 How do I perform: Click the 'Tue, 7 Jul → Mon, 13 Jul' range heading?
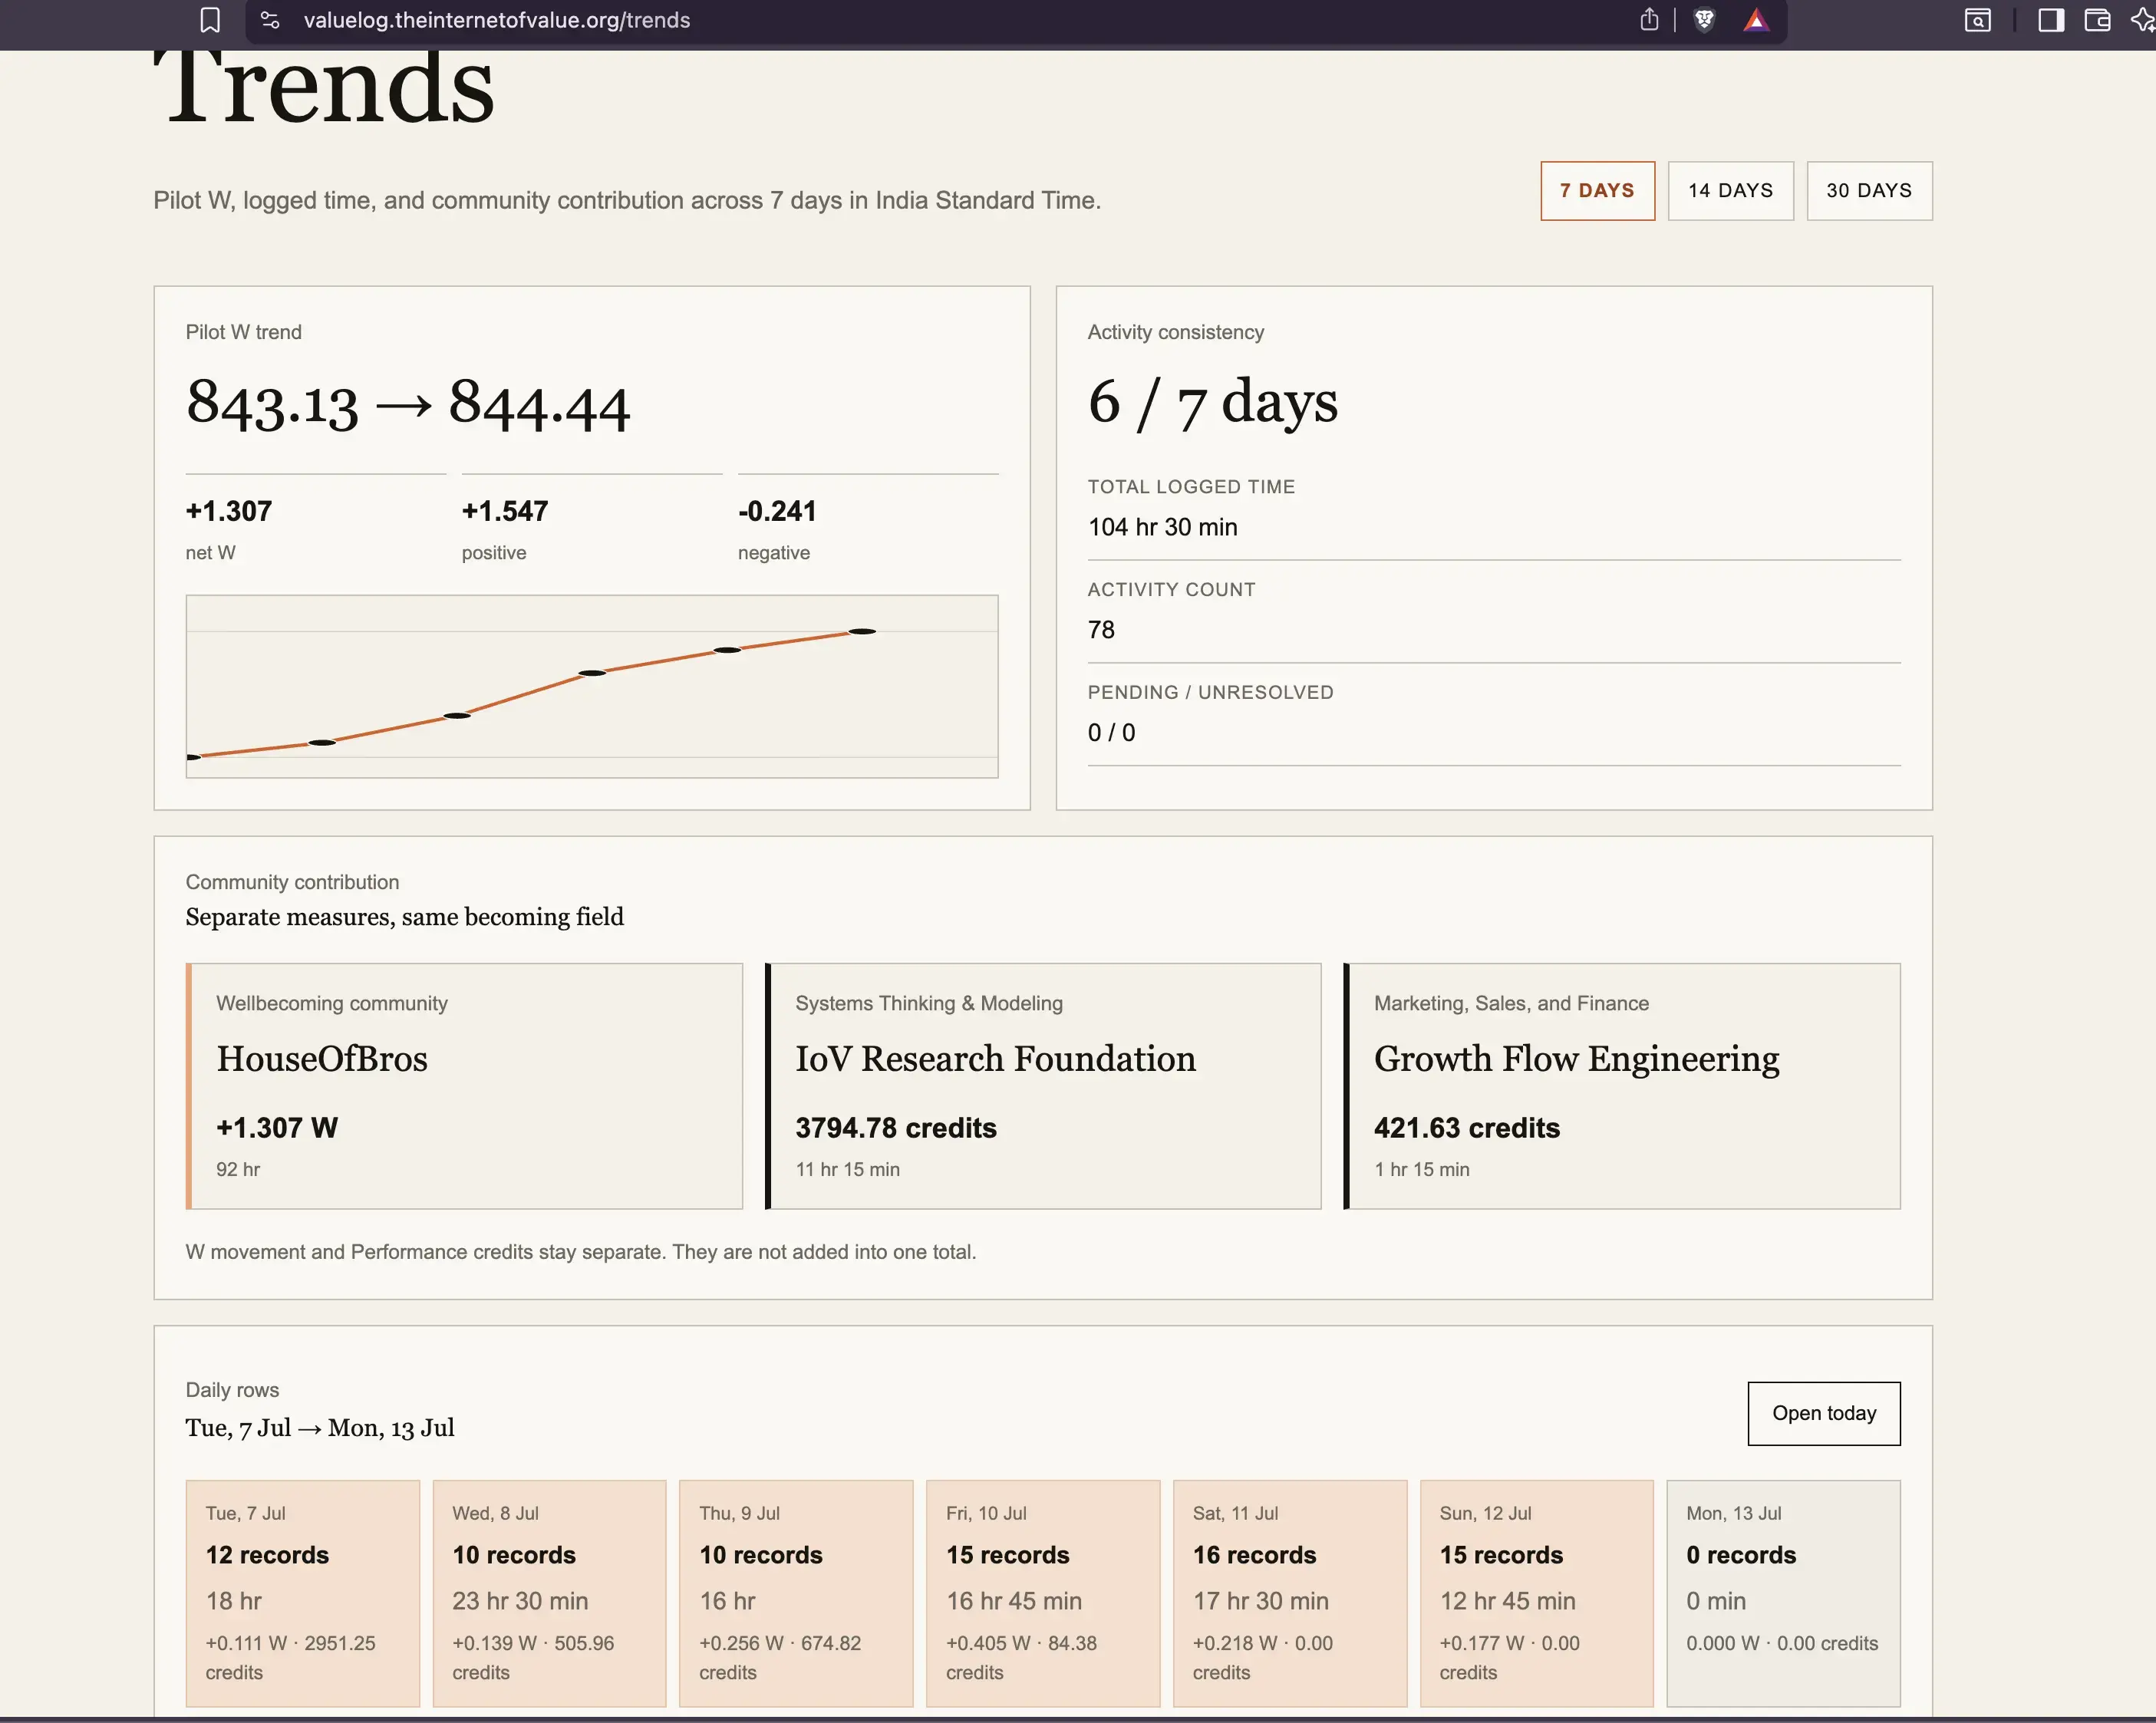coord(320,1428)
